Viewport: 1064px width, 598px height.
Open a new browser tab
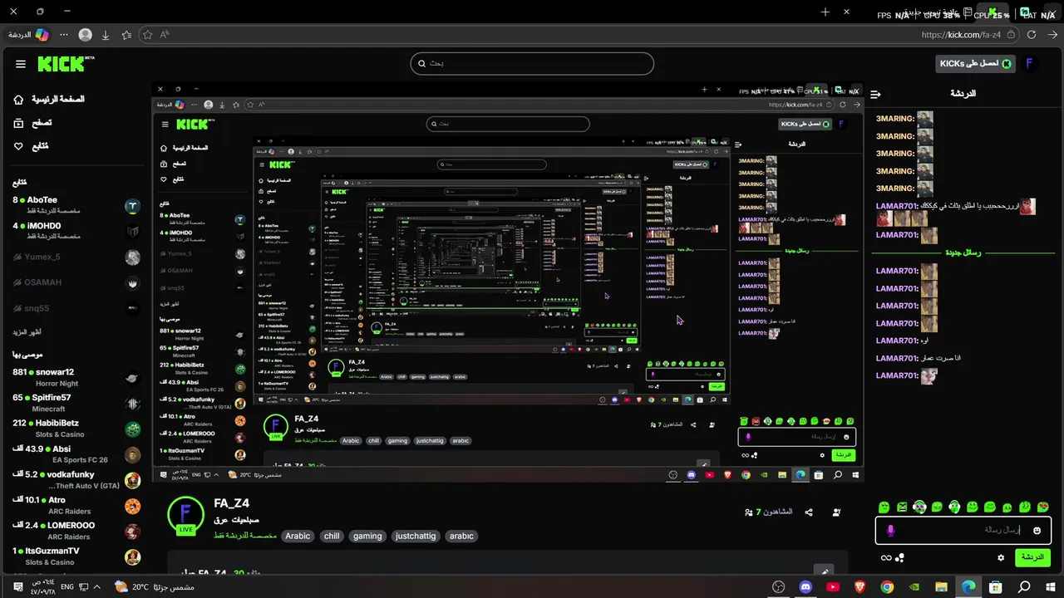pyautogui.click(x=825, y=12)
